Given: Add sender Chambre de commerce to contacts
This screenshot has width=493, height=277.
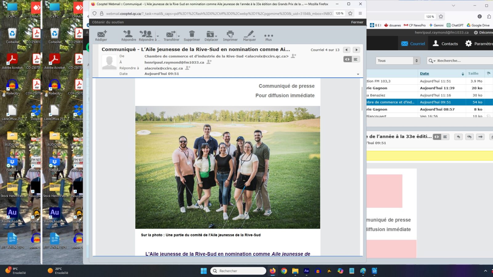Looking at the screenshot, I should (x=294, y=56).
